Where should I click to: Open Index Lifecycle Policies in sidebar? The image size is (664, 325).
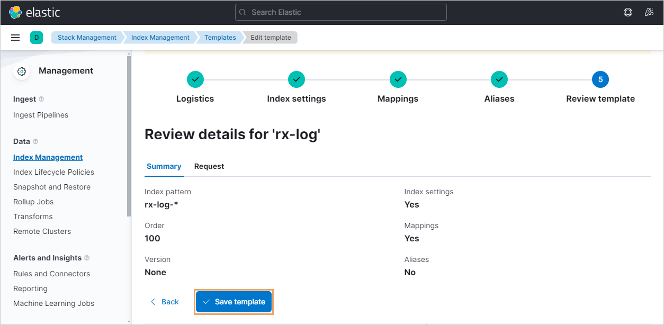coord(53,172)
